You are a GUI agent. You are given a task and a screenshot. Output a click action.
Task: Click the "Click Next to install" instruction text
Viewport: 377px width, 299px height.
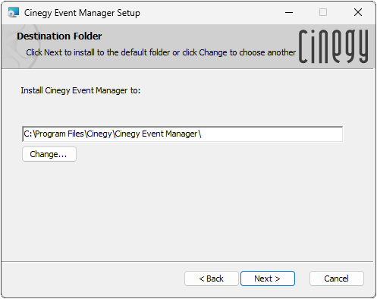click(x=161, y=52)
